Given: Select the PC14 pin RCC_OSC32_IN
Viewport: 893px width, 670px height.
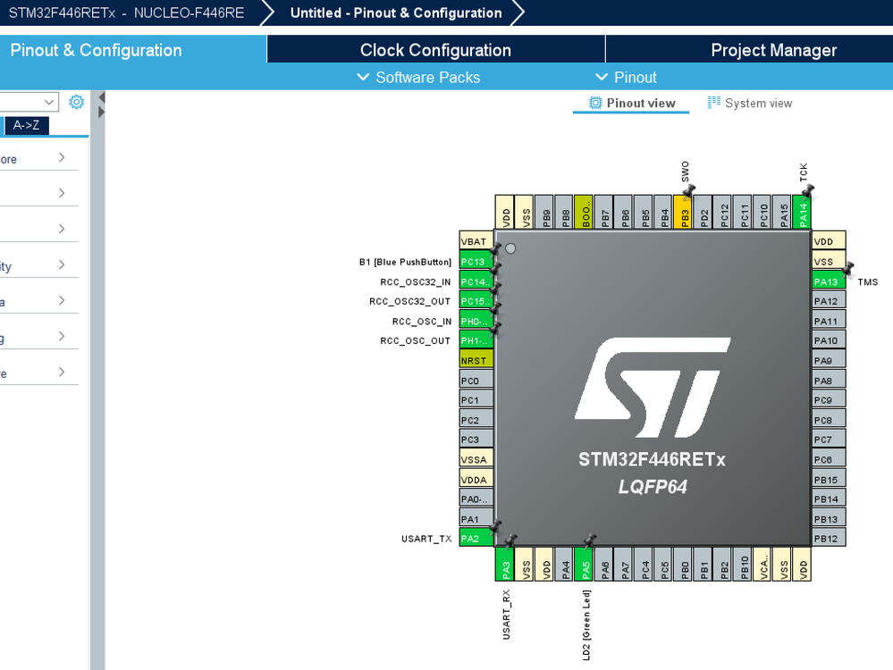Looking at the screenshot, I should click(x=476, y=281).
